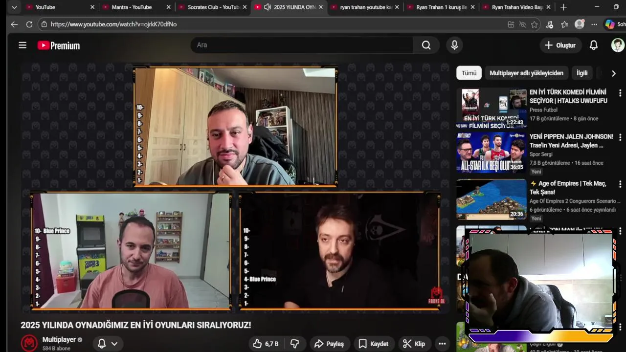This screenshot has width=626, height=352.
Task: Save the video with Kaydet
Action: 373,344
